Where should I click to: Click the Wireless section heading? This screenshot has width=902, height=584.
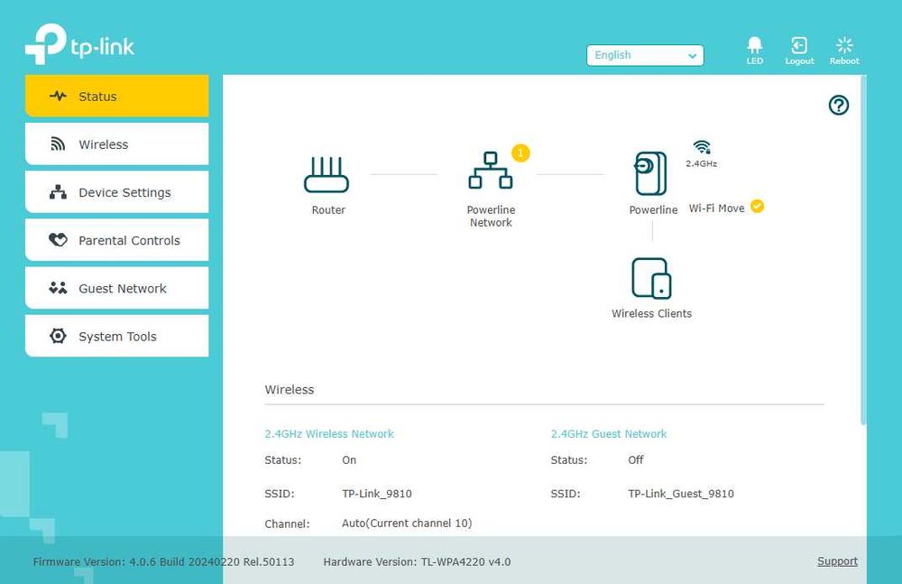coord(289,389)
